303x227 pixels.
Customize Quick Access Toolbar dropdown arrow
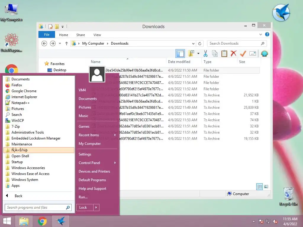(x=63, y=27)
